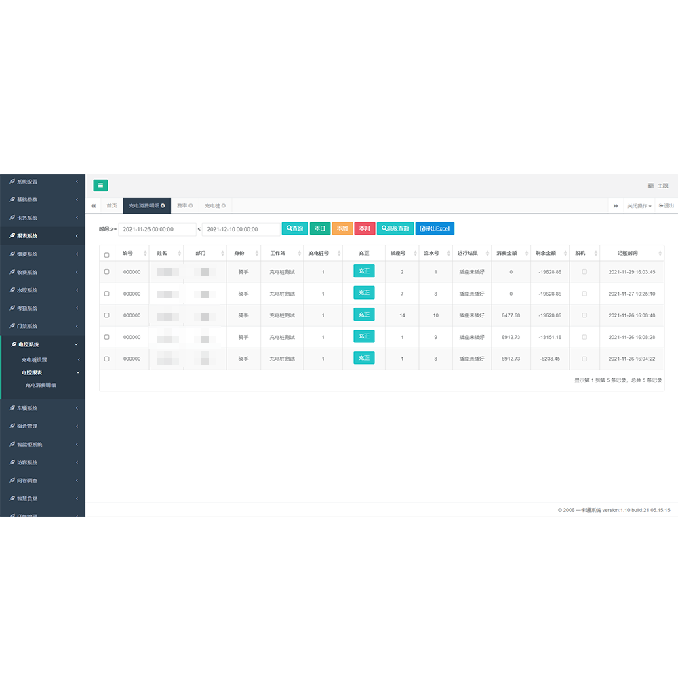This screenshot has width=678, height=678.
Task: Click the tab scroll-right double arrow
Action: click(616, 205)
